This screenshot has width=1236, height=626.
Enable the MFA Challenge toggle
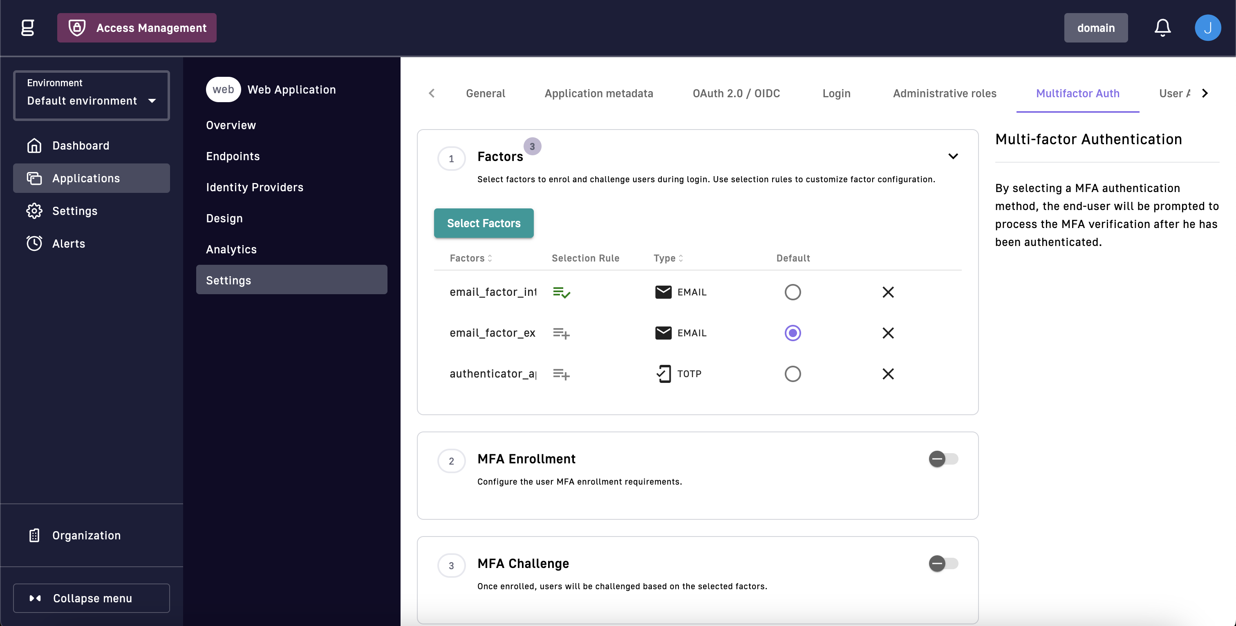(x=943, y=563)
